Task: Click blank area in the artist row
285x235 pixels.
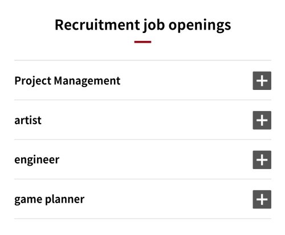Action: click(x=146, y=120)
